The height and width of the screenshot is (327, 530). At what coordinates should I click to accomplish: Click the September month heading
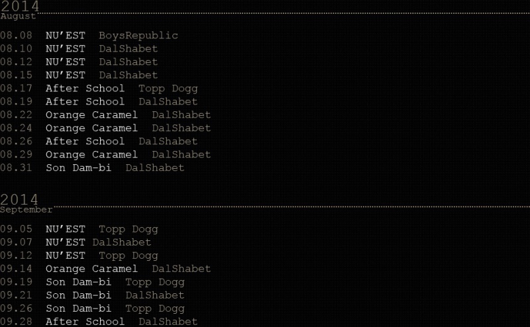point(26,210)
